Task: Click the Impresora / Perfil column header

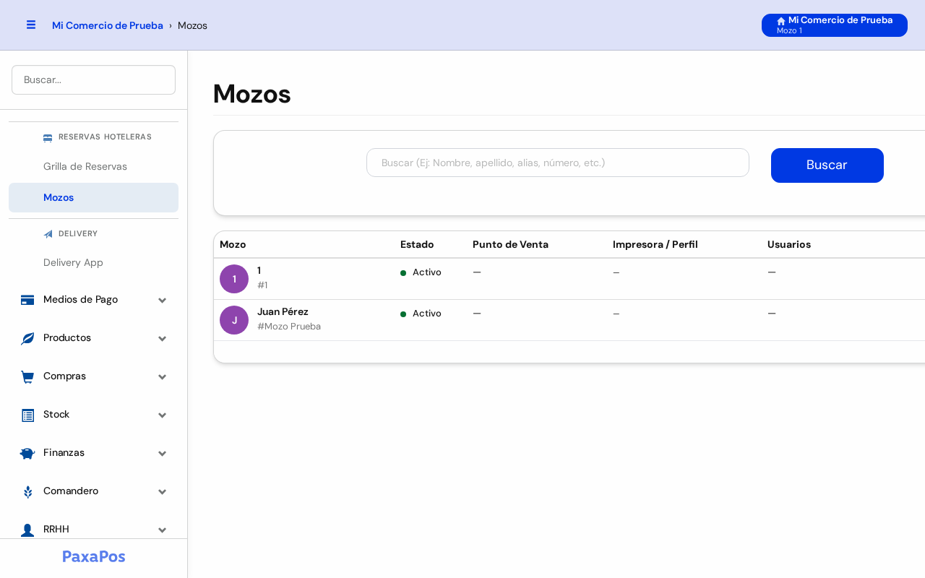Action: tap(655, 244)
